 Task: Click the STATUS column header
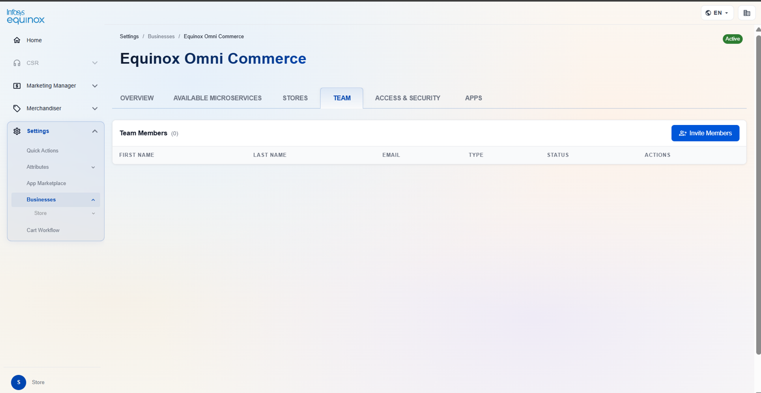tap(558, 155)
